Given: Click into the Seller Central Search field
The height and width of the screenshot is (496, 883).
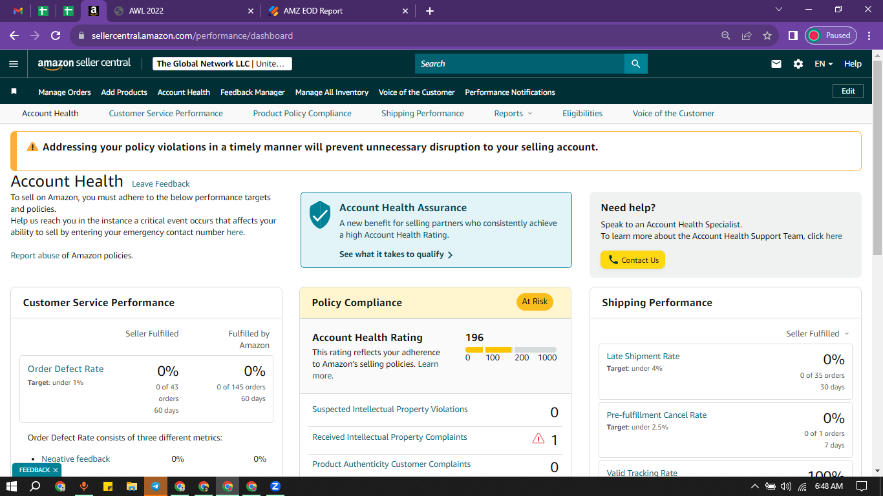Looking at the screenshot, I should (x=520, y=63).
